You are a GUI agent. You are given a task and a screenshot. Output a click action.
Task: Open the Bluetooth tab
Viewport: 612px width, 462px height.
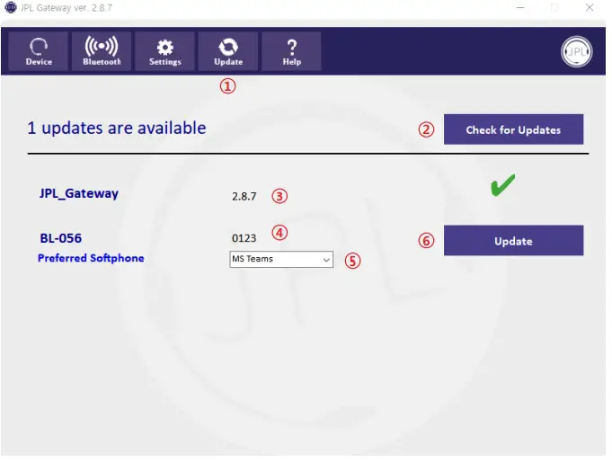coord(102,51)
